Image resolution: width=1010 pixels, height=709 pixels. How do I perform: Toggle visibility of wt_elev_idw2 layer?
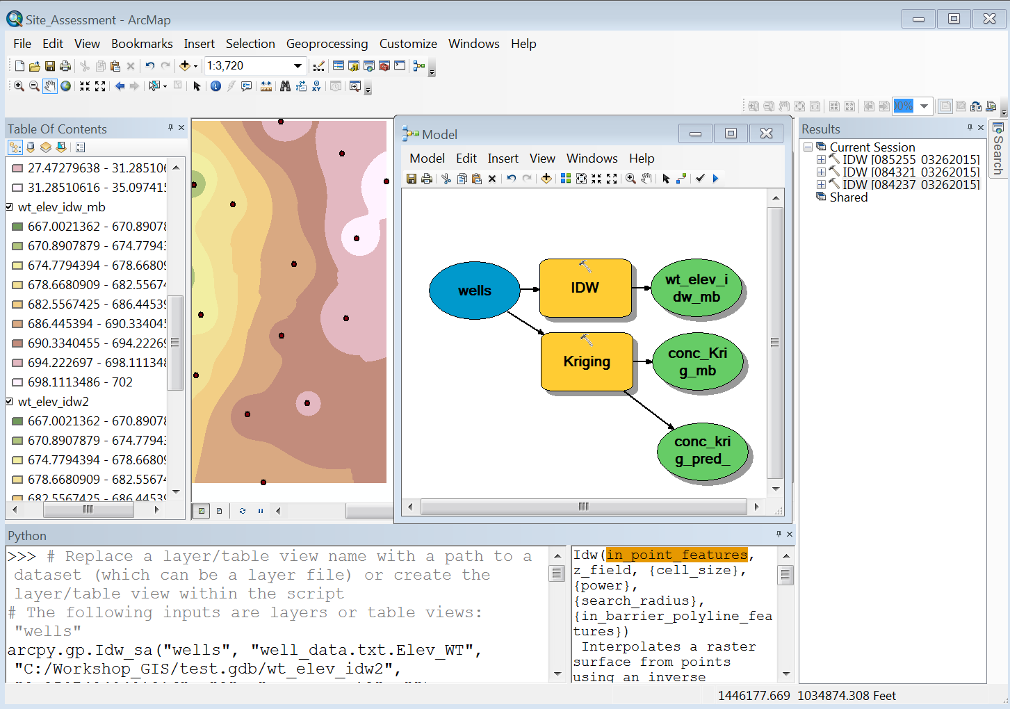pyautogui.click(x=10, y=402)
